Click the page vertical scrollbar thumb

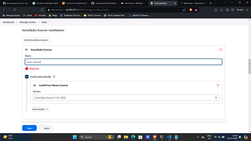click(250, 66)
